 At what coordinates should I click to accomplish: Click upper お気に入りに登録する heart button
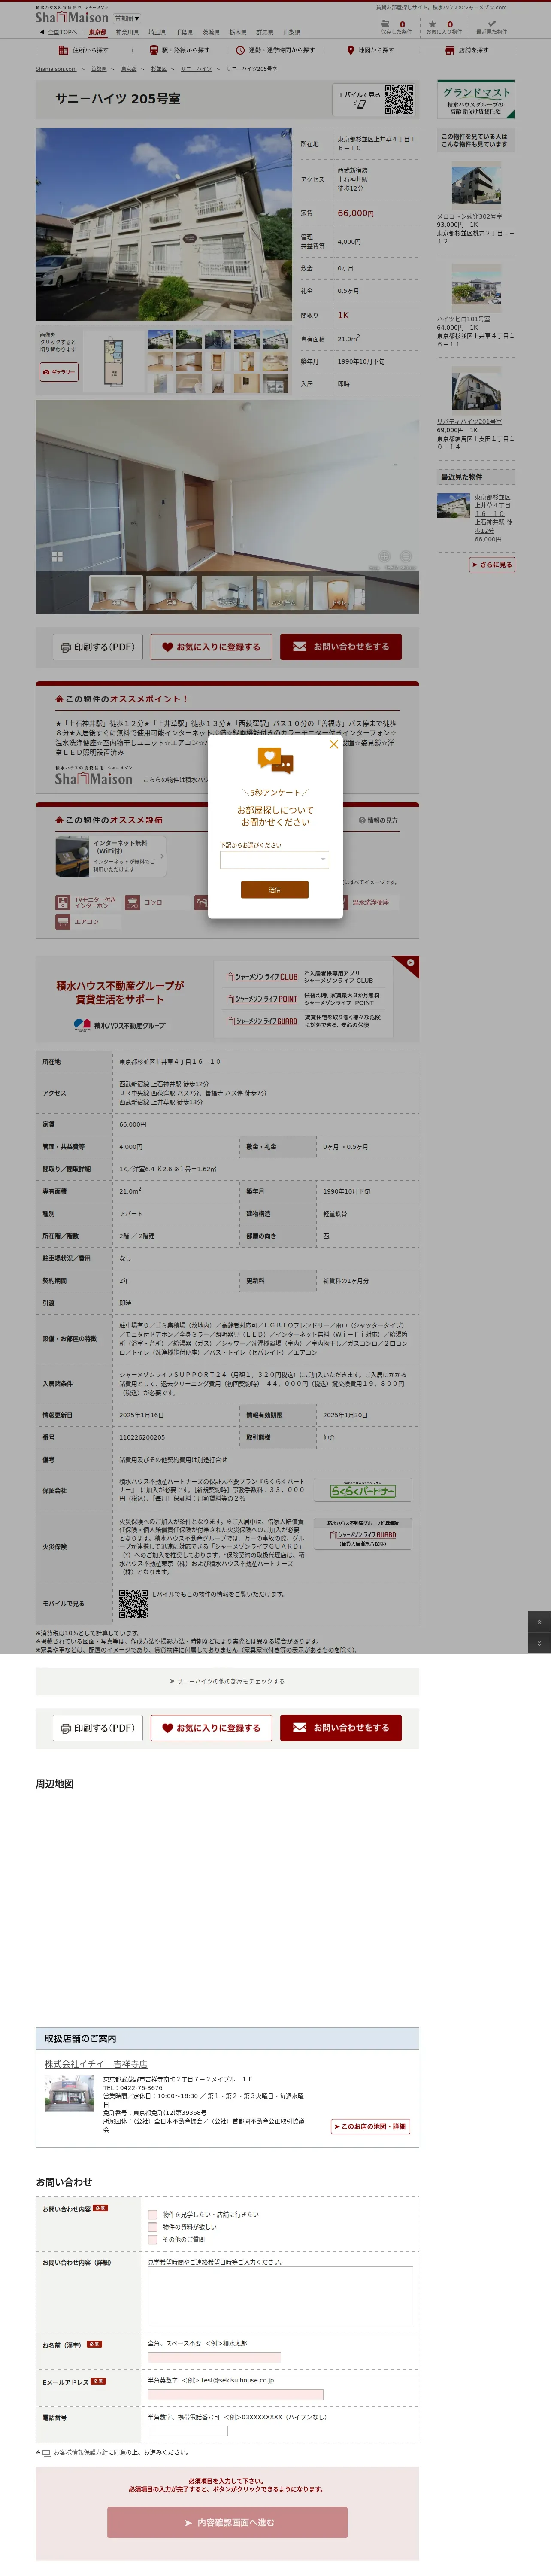pos(211,647)
